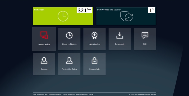Click the device count number 1
Image resolution: width=189 pixels, height=96 pixels.
[x=151, y=11]
